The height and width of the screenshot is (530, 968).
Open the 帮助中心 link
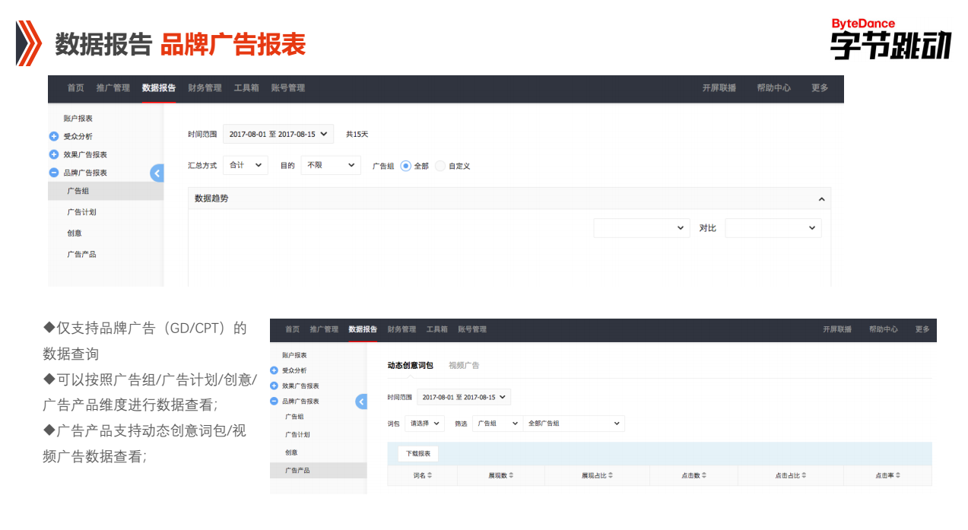coord(773,88)
